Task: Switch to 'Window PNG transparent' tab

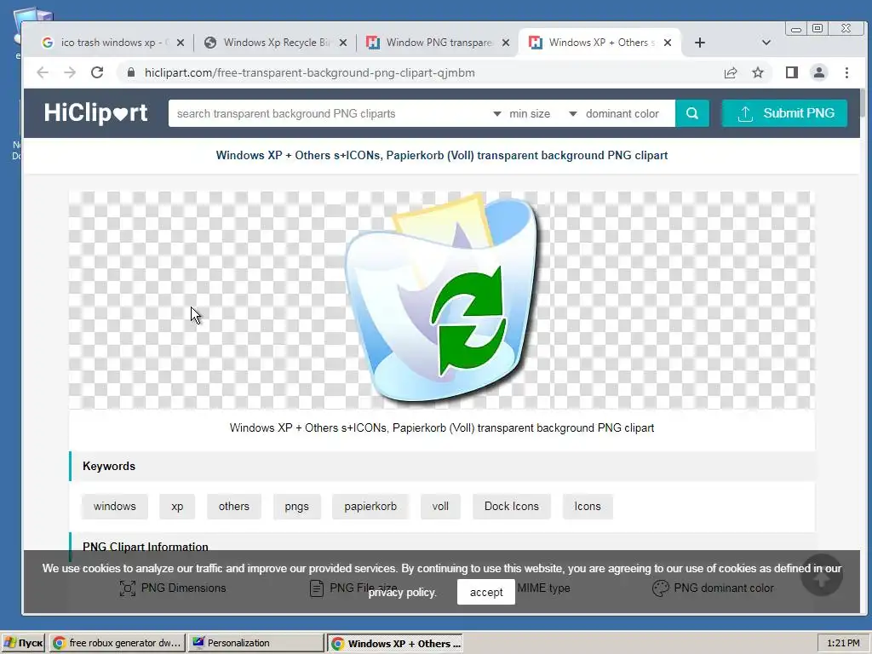Action: click(x=437, y=43)
